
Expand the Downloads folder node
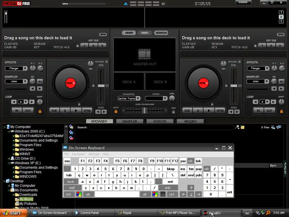[x=14, y=195]
